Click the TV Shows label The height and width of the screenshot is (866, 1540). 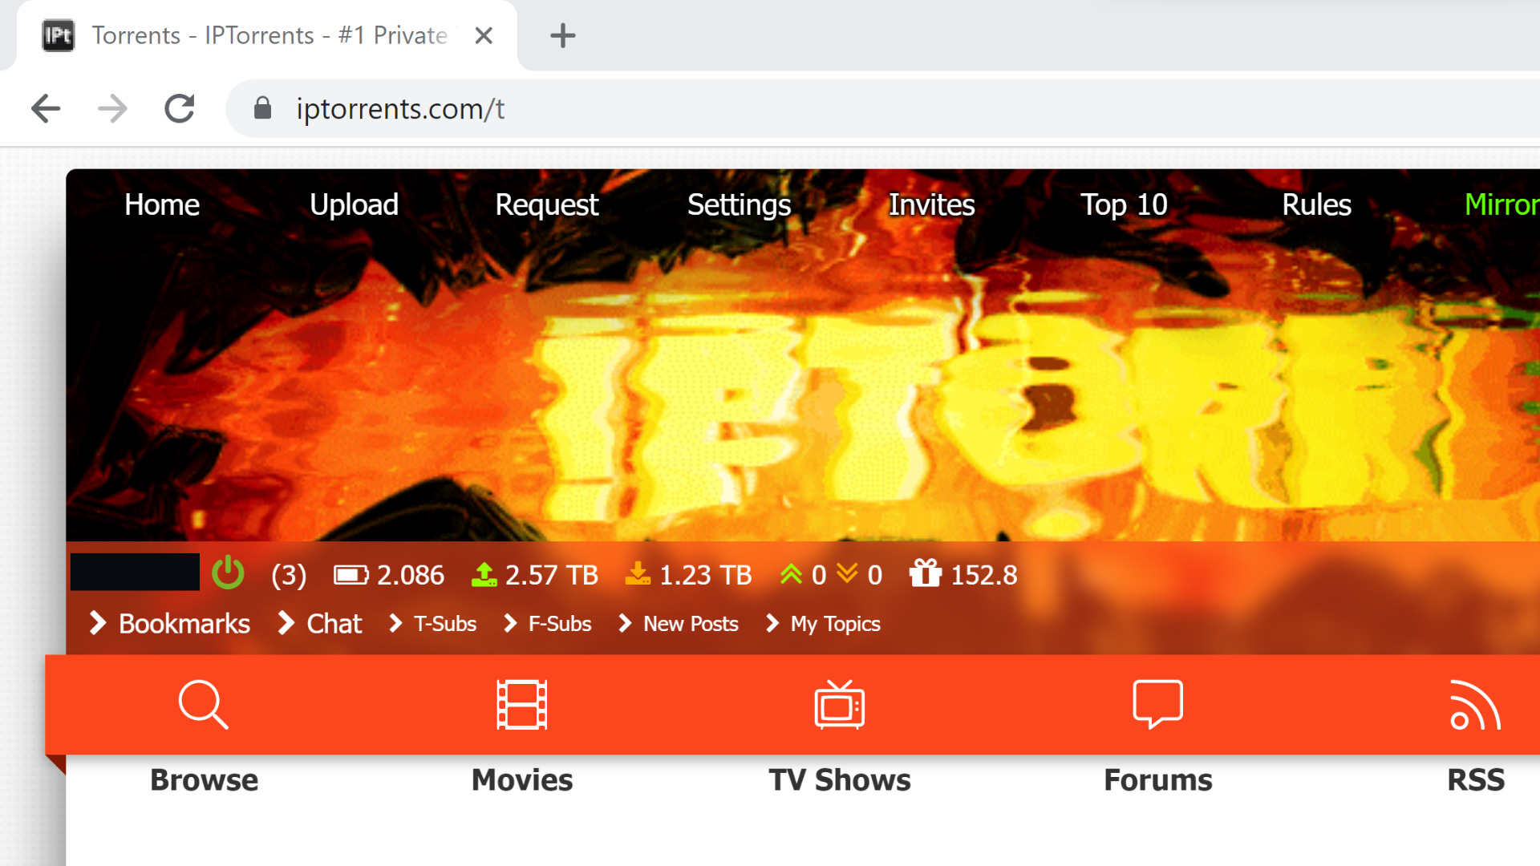pos(840,780)
